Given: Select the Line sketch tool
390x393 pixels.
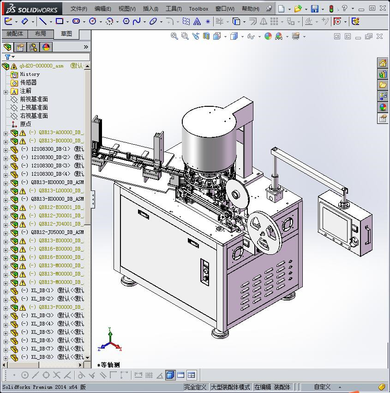Looking at the screenshot, I should (x=43, y=22).
